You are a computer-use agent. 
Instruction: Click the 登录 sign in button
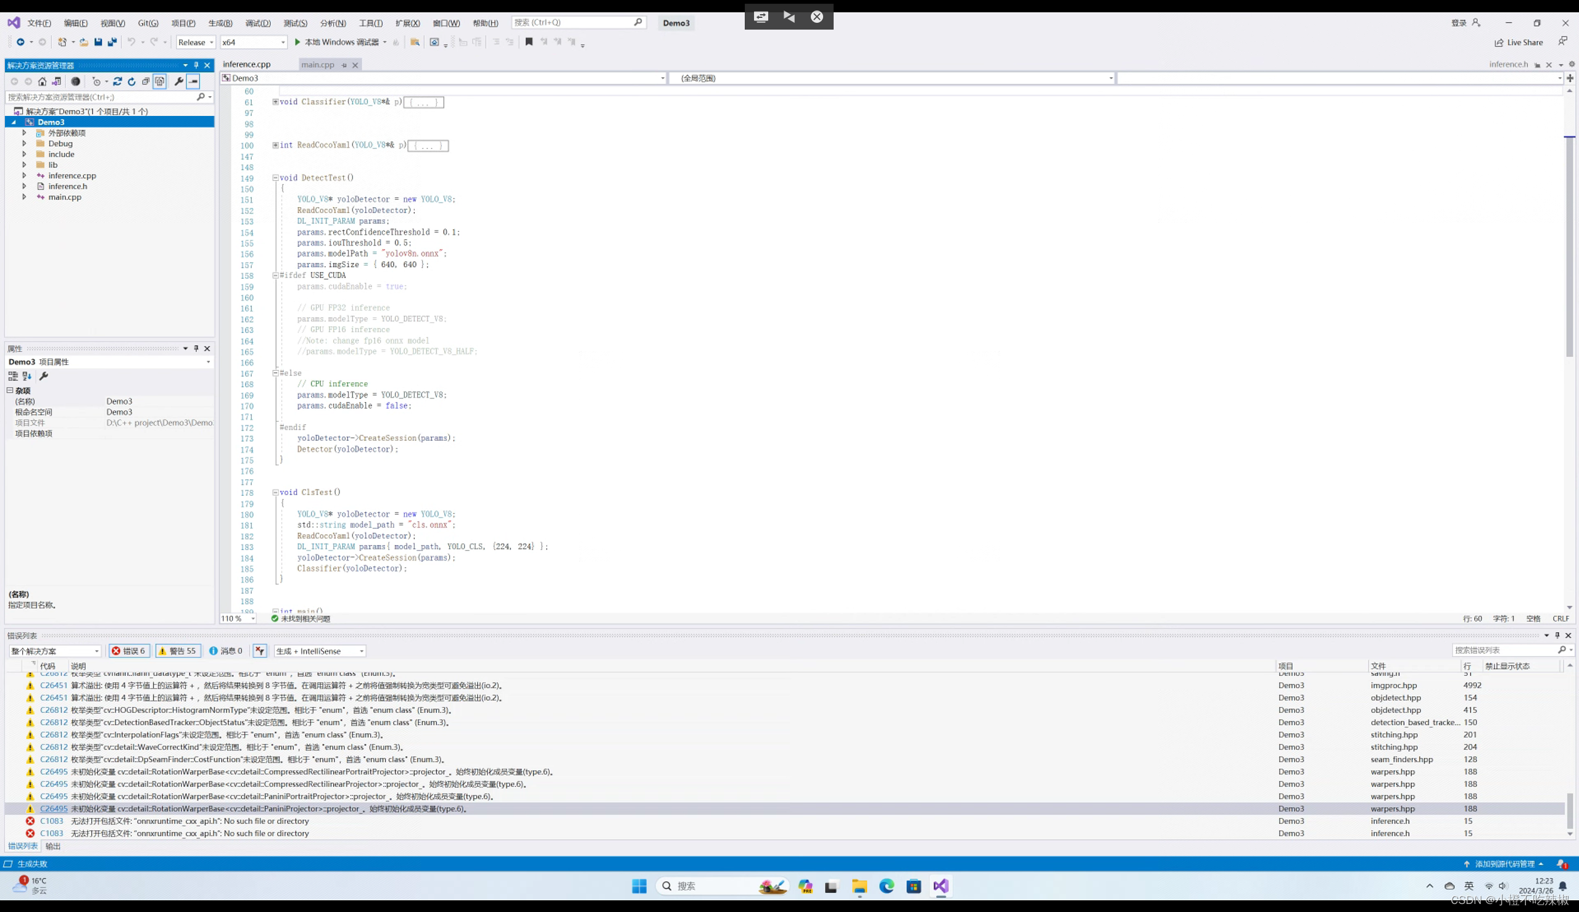[x=1465, y=23]
